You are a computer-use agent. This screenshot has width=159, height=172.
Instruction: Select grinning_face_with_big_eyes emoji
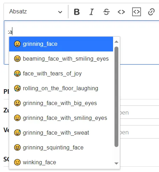(x=61, y=103)
